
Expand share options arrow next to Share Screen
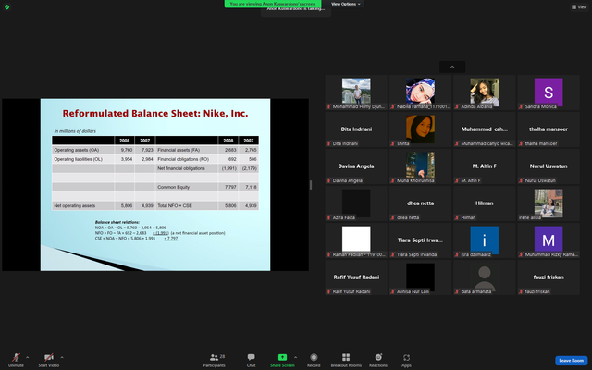295,357
